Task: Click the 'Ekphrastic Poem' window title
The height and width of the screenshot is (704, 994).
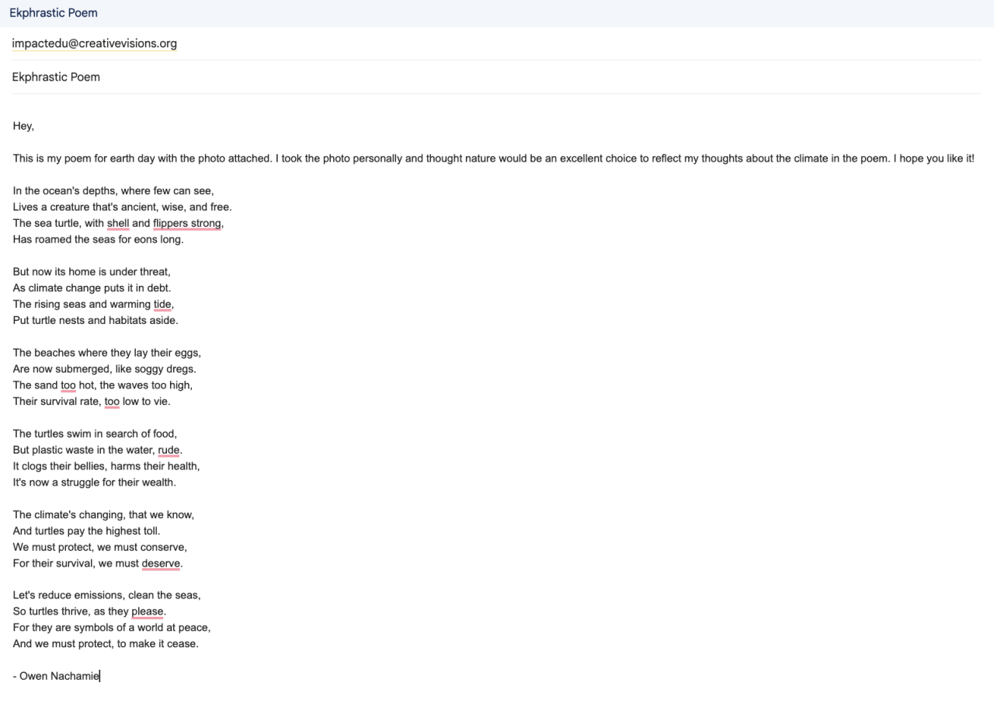Action: pyautogui.click(x=54, y=13)
